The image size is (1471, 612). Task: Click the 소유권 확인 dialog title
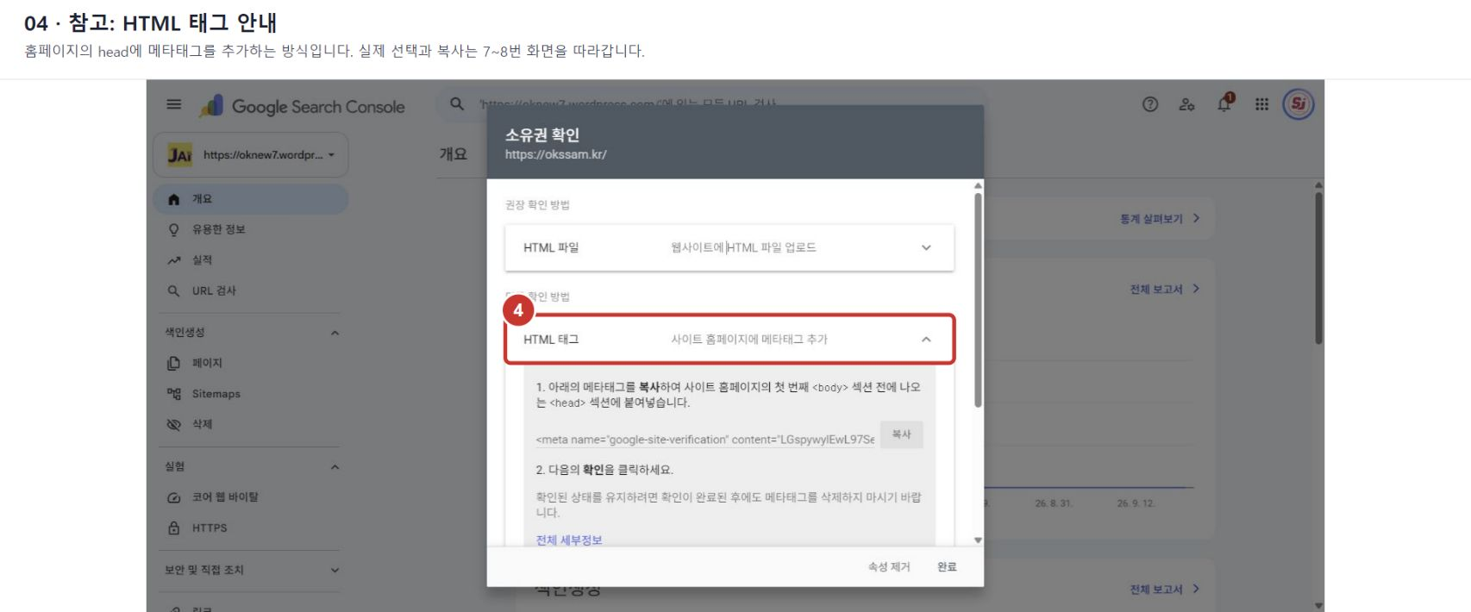542,134
